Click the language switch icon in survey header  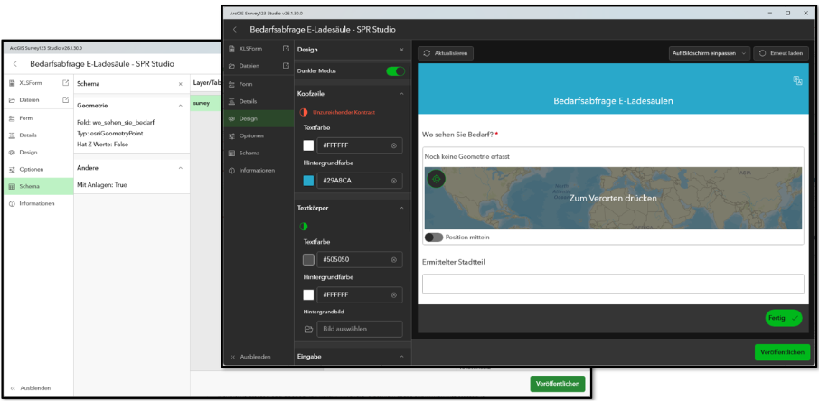tap(797, 79)
